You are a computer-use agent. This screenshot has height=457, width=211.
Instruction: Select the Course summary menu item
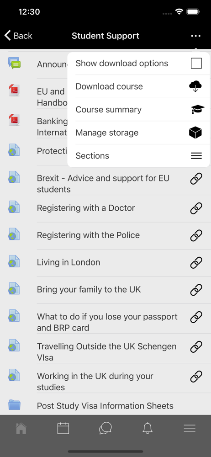coord(138,110)
